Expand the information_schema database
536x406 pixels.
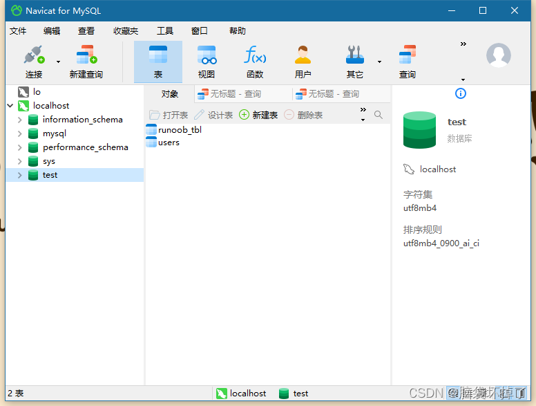20,120
